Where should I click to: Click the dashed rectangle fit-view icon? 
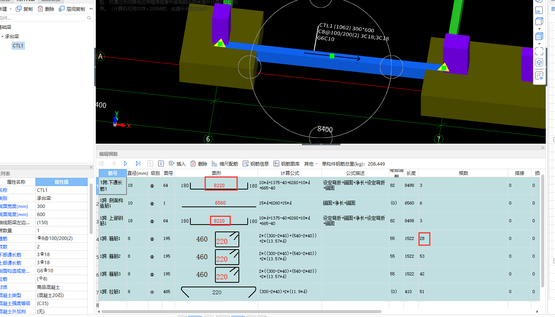tap(539, 51)
